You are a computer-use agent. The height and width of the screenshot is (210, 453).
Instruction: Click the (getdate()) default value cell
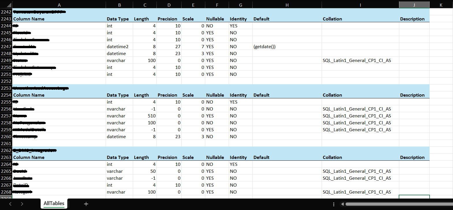[287, 46]
